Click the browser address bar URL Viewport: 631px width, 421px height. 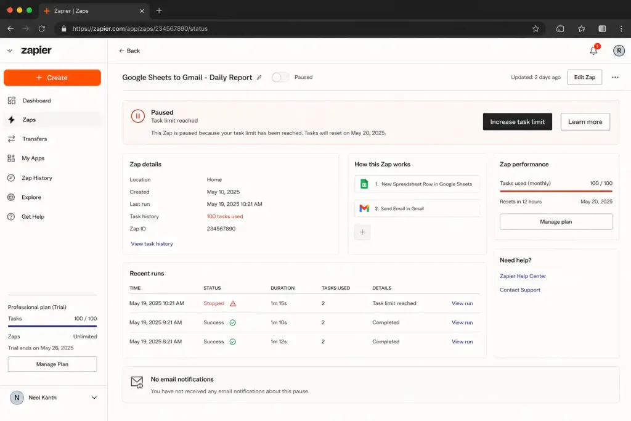140,28
